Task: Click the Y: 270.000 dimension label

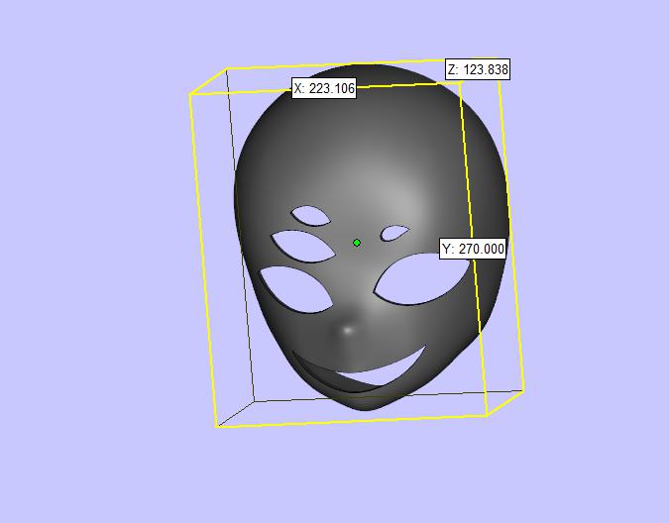Action: coord(473,249)
